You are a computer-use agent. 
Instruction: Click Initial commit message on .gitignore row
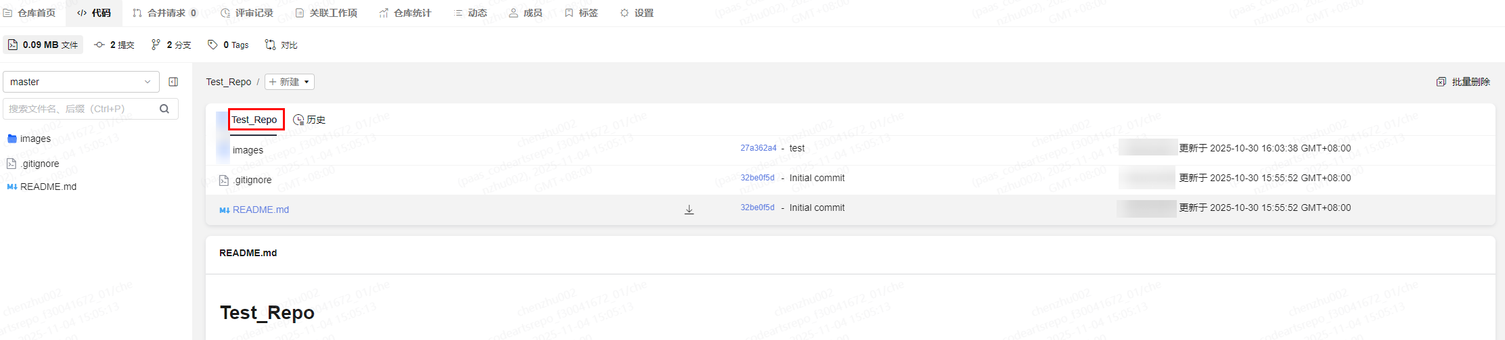(x=817, y=178)
